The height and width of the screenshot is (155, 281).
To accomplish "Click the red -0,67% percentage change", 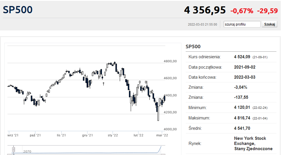I will click(x=242, y=11).
